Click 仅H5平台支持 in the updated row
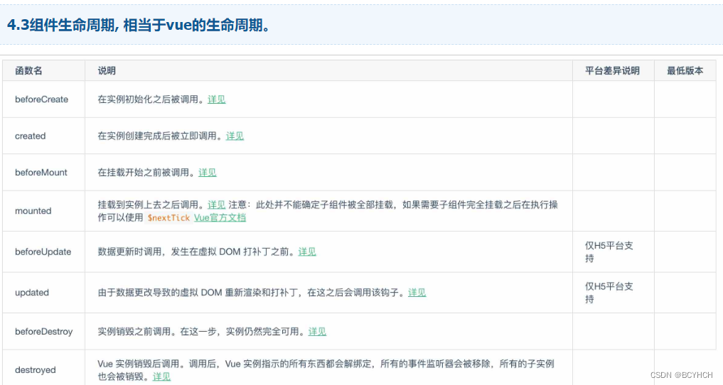The height and width of the screenshot is (385, 723). pyautogui.click(x=609, y=293)
